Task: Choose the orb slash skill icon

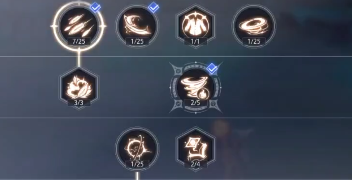Action: coord(137,149)
